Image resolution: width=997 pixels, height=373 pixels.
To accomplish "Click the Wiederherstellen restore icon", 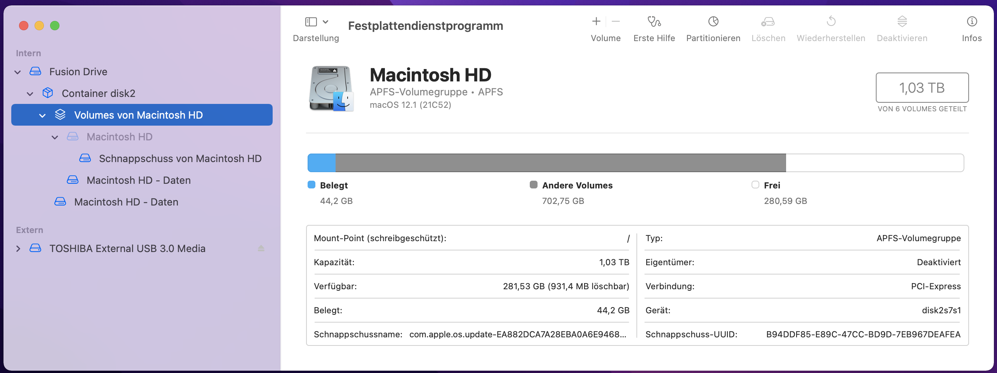I will 831,22.
